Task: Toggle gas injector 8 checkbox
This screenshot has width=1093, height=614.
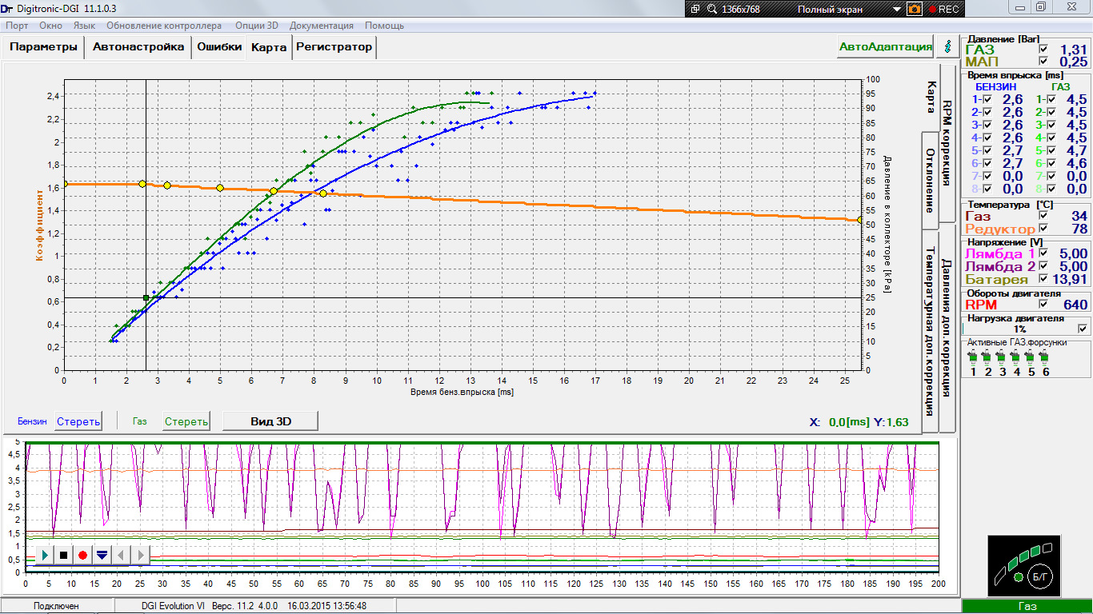Action: point(1051,189)
